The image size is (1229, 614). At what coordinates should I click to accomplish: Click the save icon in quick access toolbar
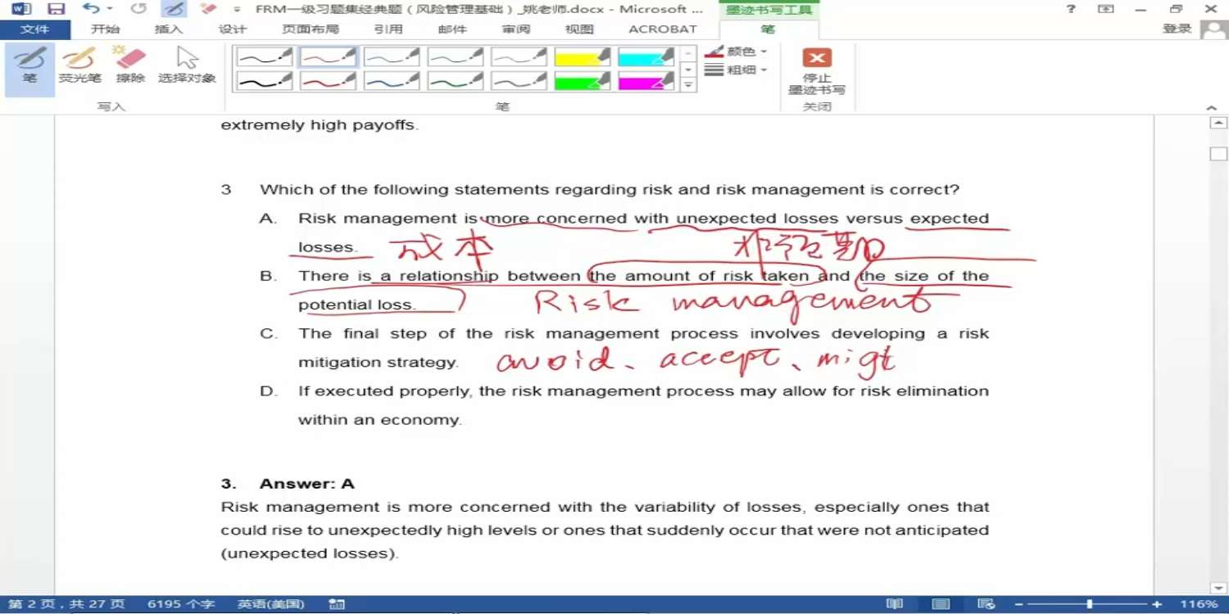pos(56,9)
